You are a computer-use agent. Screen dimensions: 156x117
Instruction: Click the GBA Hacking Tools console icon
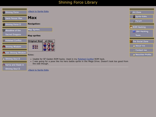[134, 31]
